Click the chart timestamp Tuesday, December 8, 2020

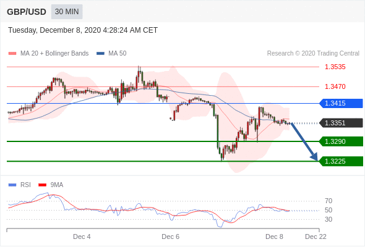pos(83,30)
